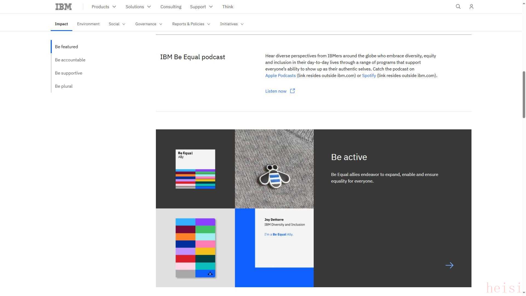The height and width of the screenshot is (296, 526).
Task: Open the Apple Podcasts link
Action: (280, 76)
